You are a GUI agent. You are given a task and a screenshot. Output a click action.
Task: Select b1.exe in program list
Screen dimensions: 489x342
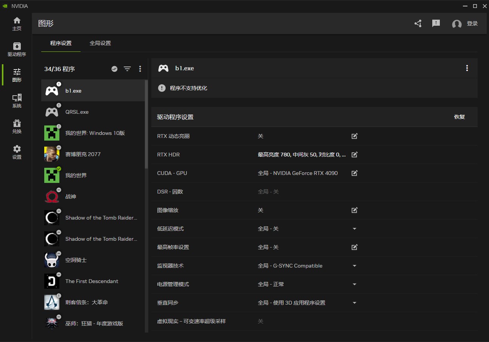tap(93, 91)
